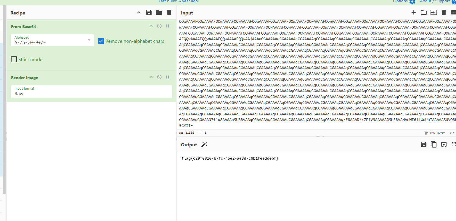Save the current recipe
The height and width of the screenshot is (221, 456).
(149, 12)
